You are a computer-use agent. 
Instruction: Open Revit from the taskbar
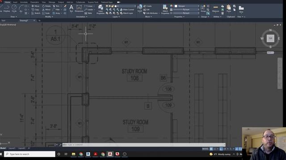pyautogui.click(x=88, y=154)
